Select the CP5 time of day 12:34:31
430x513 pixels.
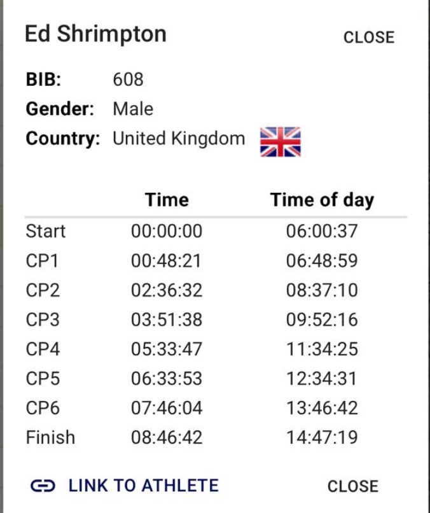pos(321,379)
